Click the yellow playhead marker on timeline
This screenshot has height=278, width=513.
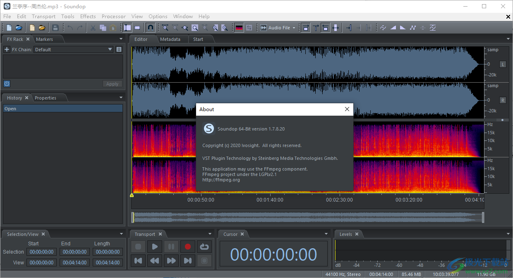click(132, 195)
